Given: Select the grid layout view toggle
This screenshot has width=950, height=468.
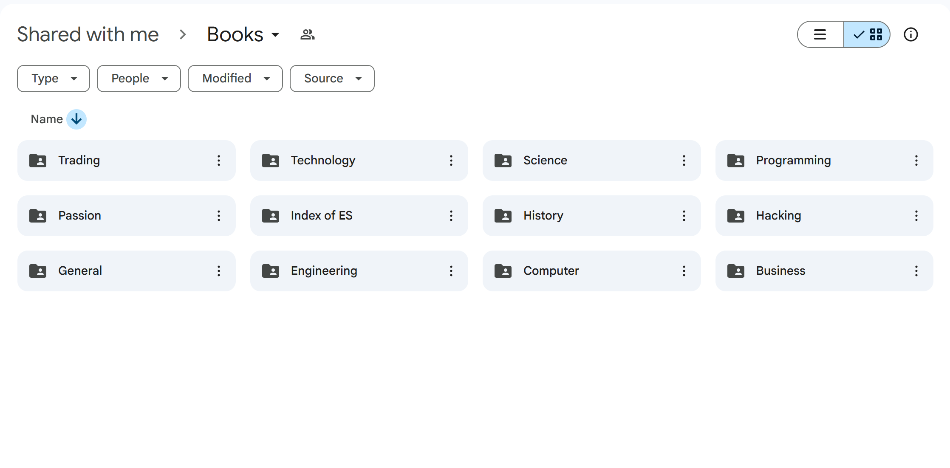Looking at the screenshot, I should click(867, 34).
